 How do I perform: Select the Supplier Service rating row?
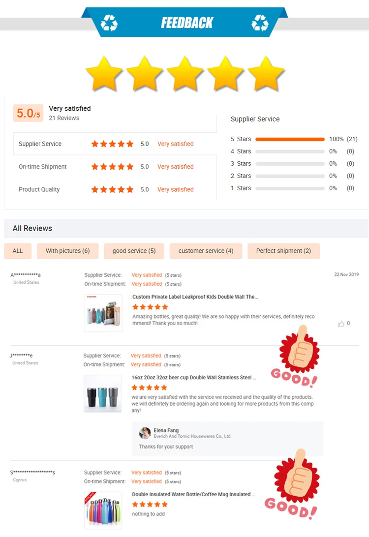(x=115, y=144)
